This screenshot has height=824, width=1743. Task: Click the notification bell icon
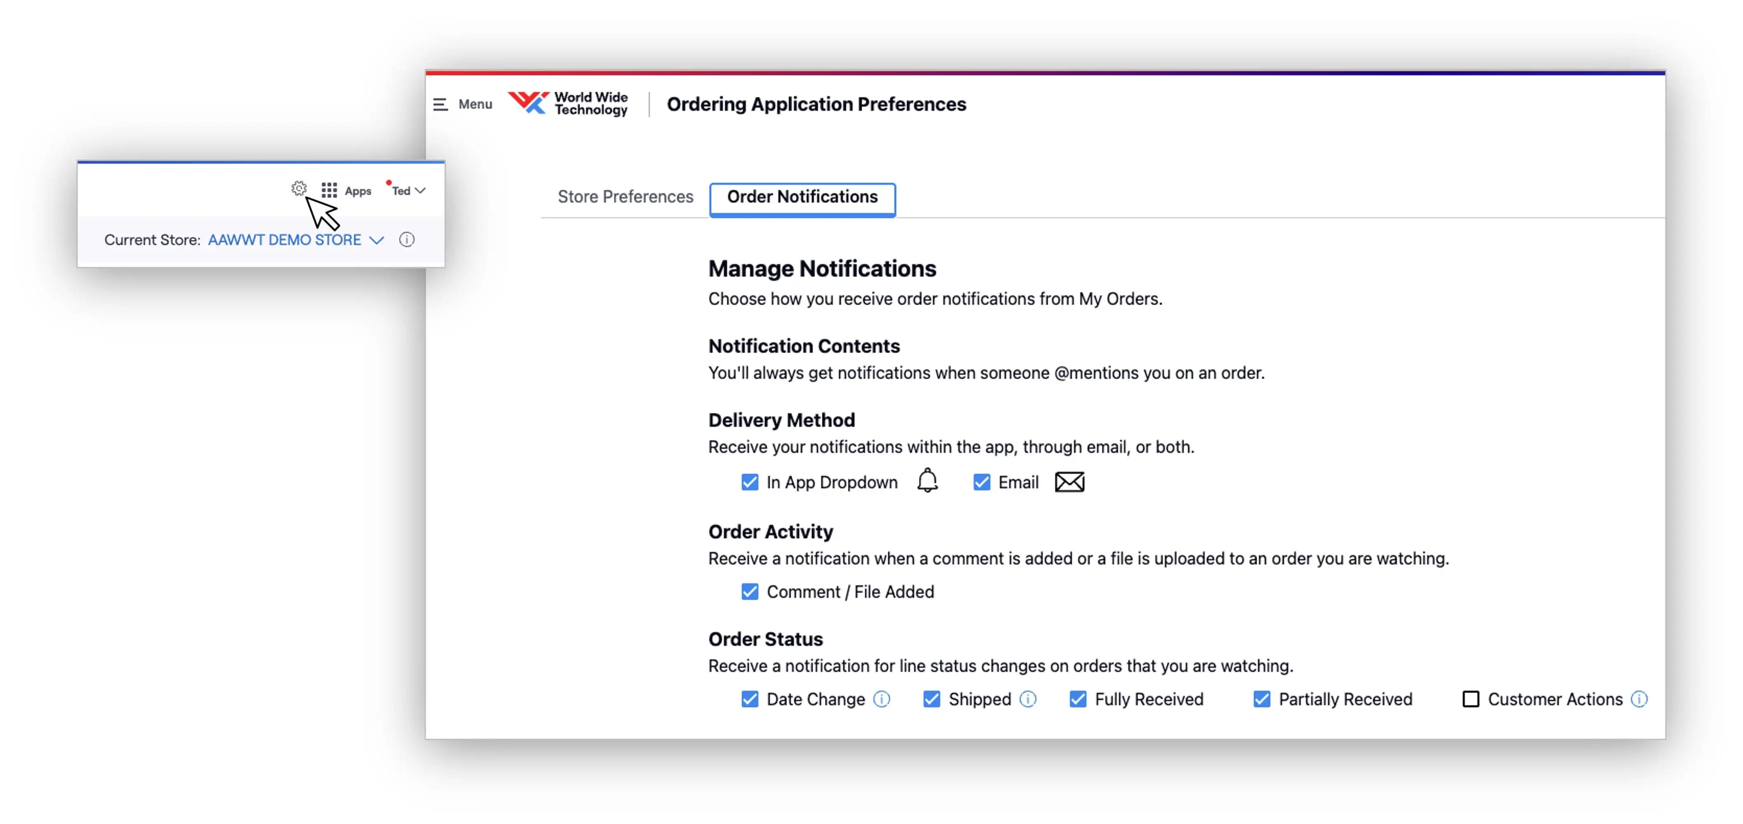[927, 481]
